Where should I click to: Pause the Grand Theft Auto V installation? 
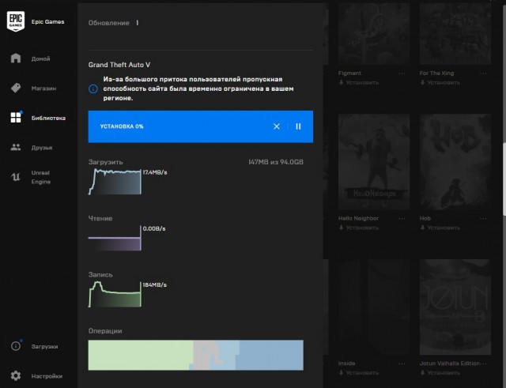pyautogui.click(x=298, y=126)
